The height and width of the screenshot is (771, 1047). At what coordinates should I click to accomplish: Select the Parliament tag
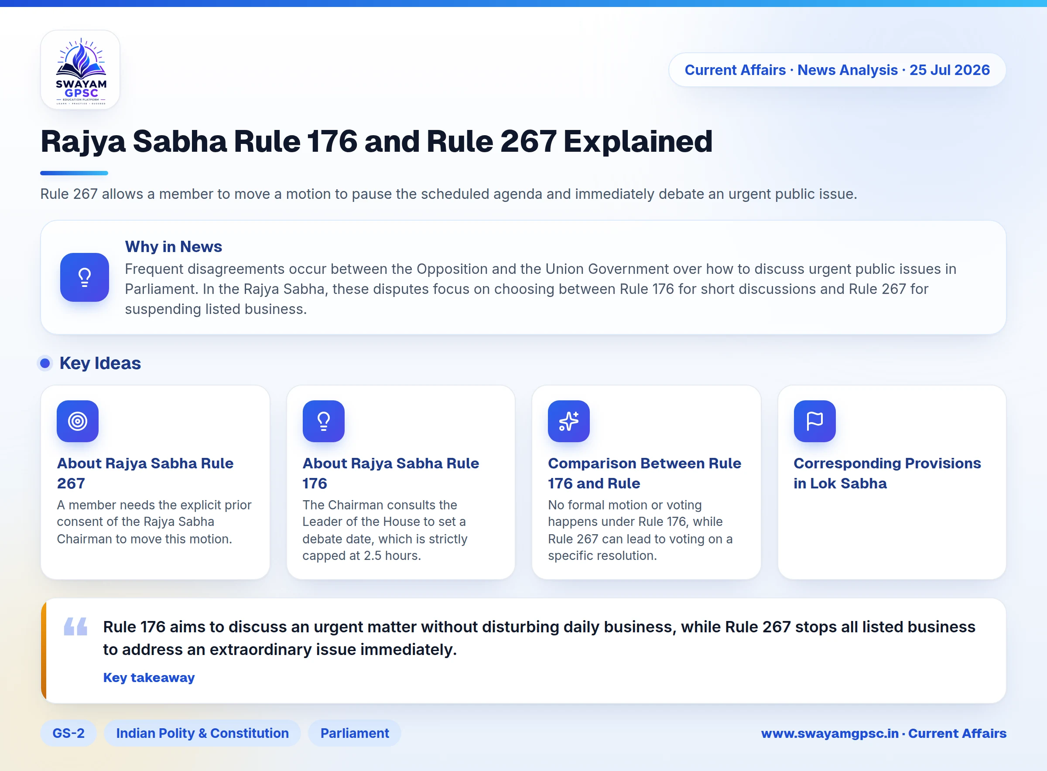(354, 733)
